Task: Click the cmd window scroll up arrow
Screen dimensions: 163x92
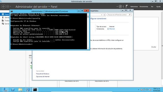Action: click(x=88, y=14)
